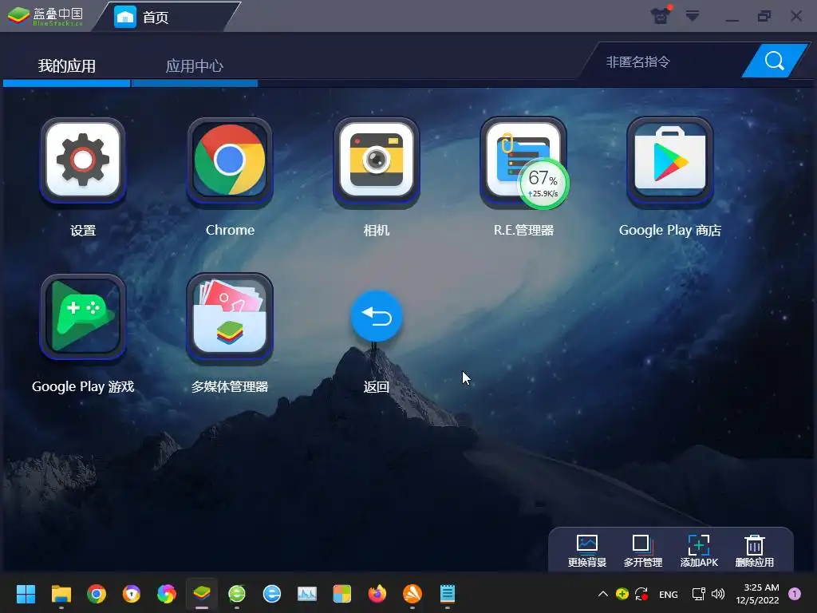Click the 67% speed monitor badge
This screenshot has height=613, width=817.
(x=543, y=184)
